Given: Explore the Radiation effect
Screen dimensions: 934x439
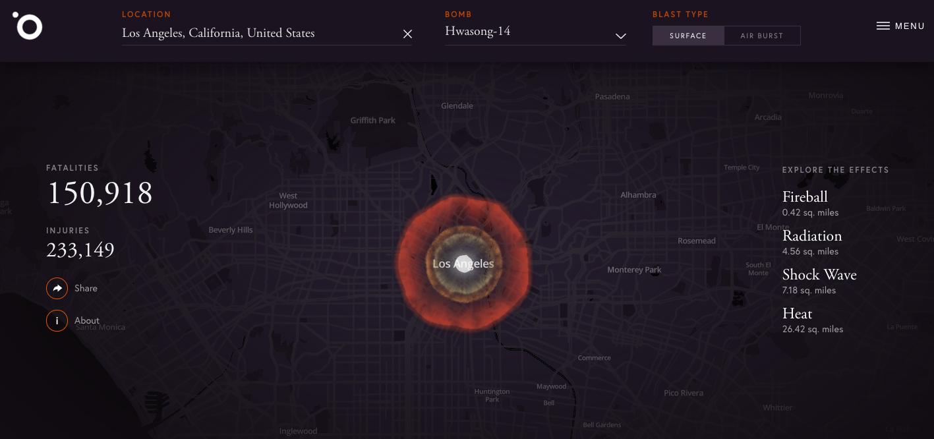Looking at the screenshot, I should click(x=811, y=236).
